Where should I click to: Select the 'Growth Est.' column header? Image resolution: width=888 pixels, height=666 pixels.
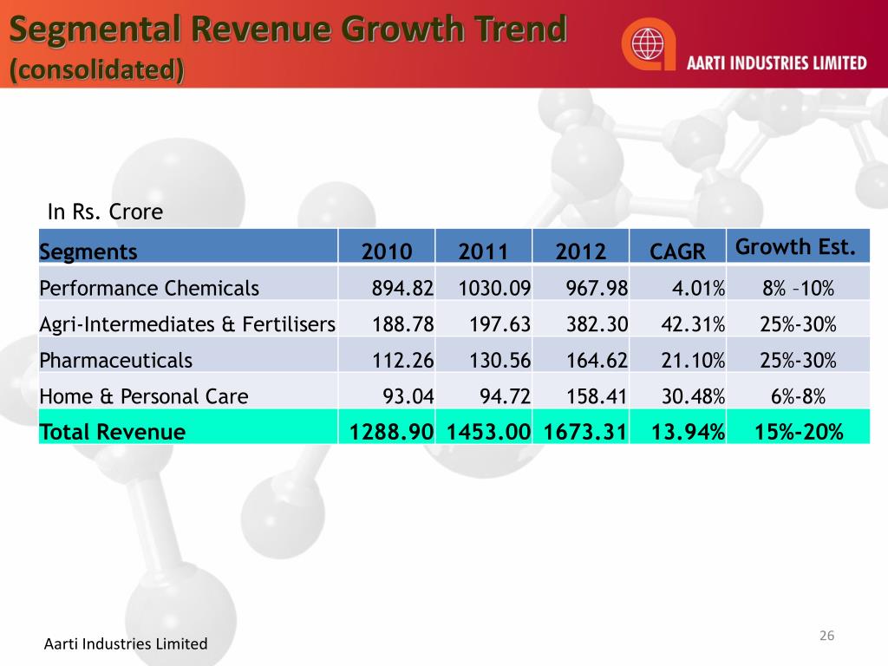pyautogui.click(x=795, y=247)
